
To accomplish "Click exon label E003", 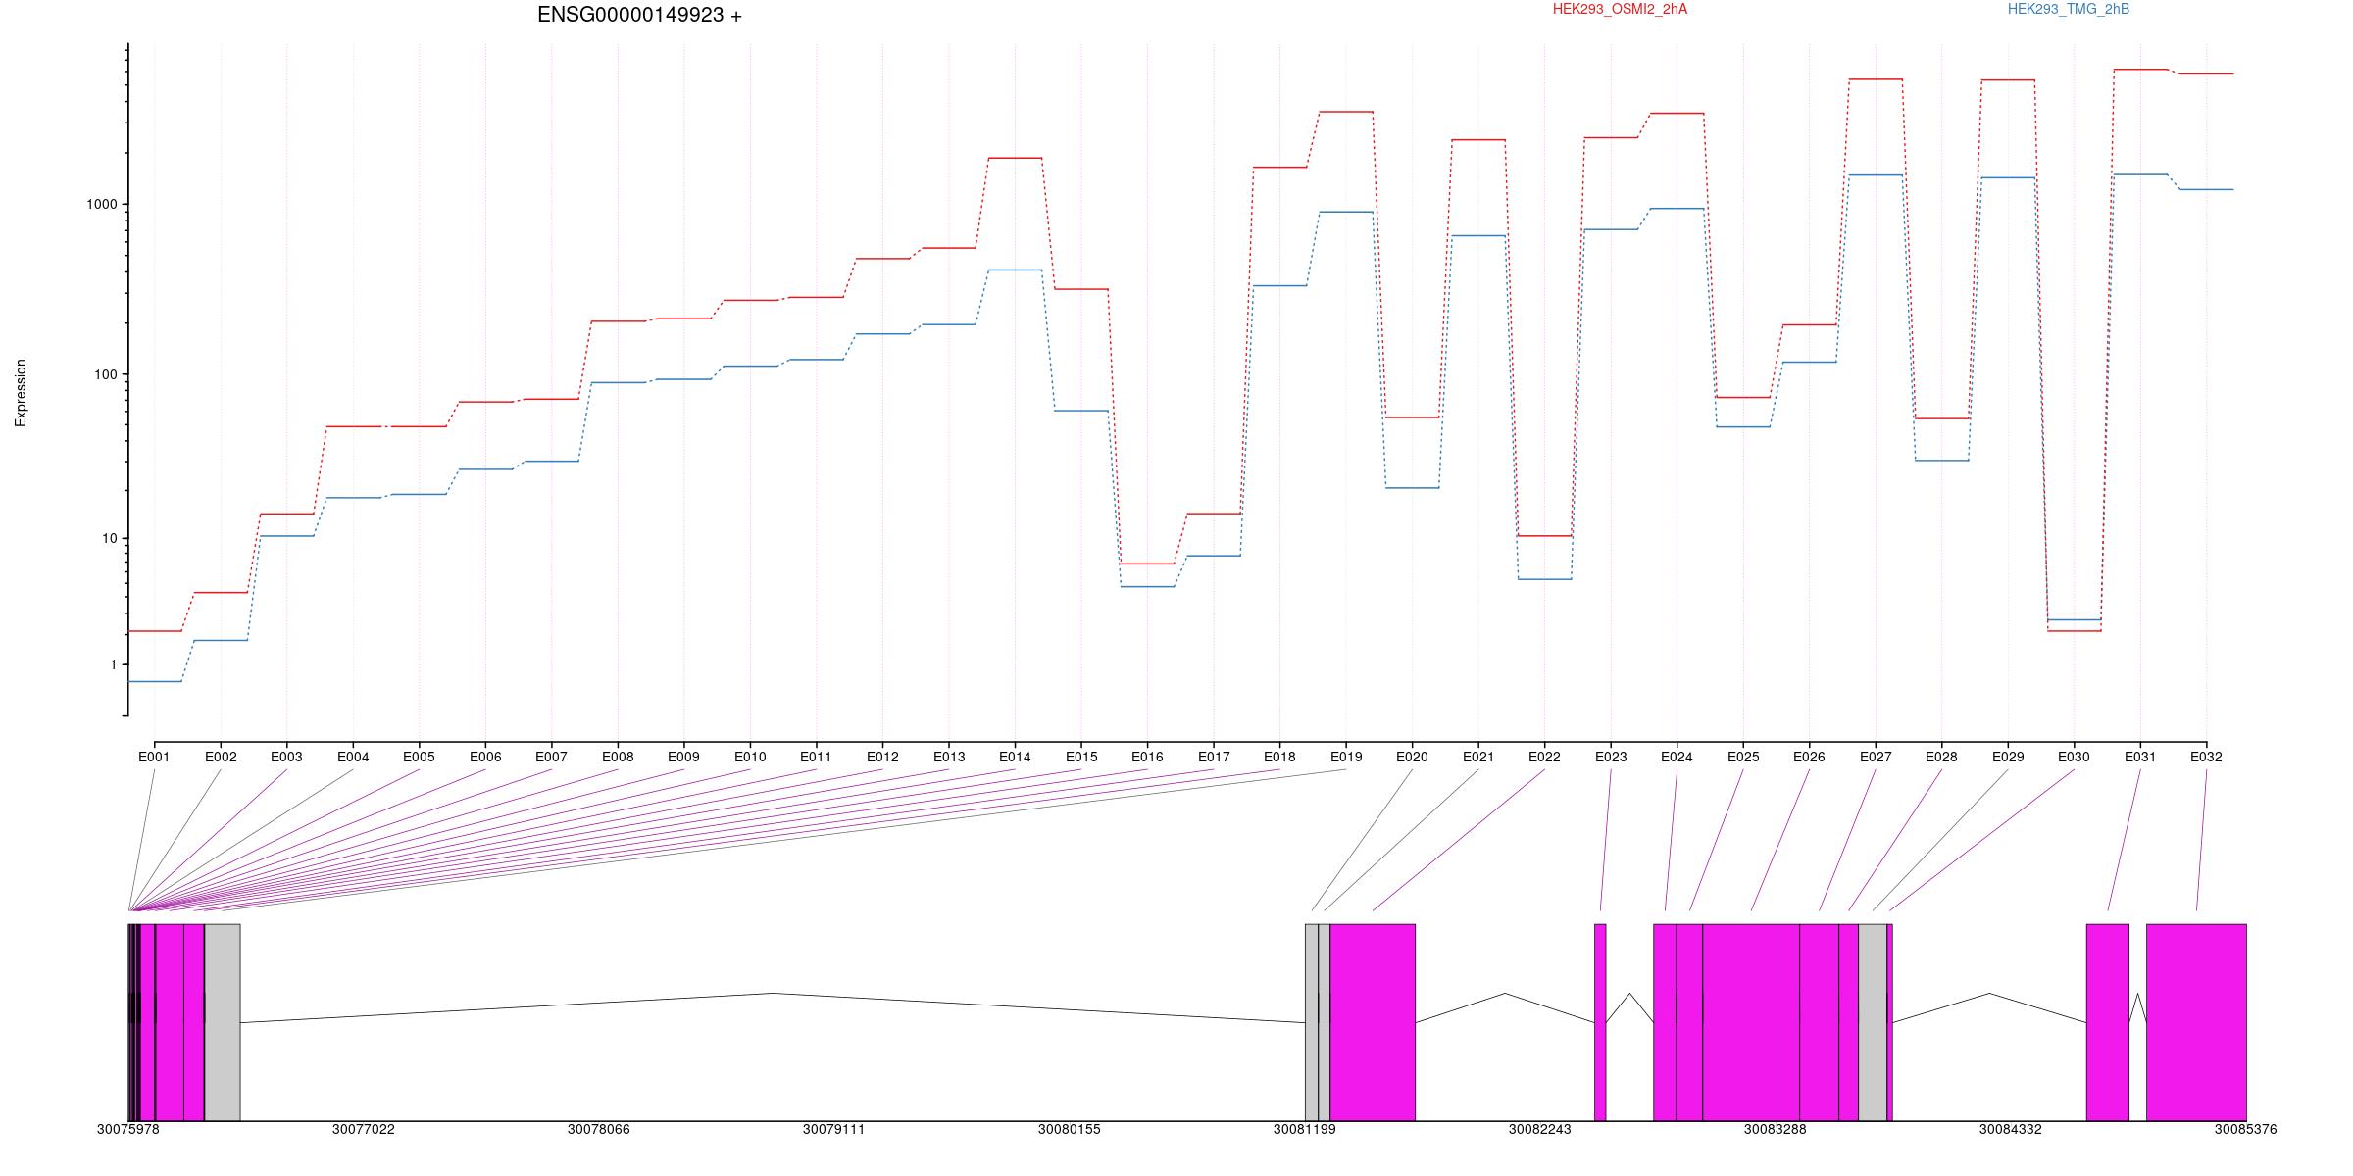I will 286,757.
